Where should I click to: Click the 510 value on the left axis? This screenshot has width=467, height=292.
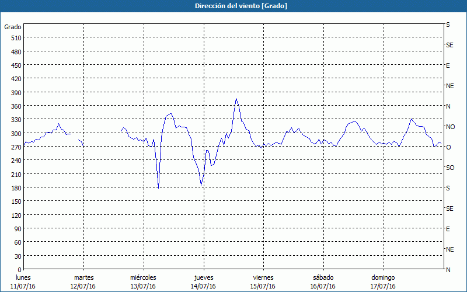pyautogui.click(x=16, y=38)
